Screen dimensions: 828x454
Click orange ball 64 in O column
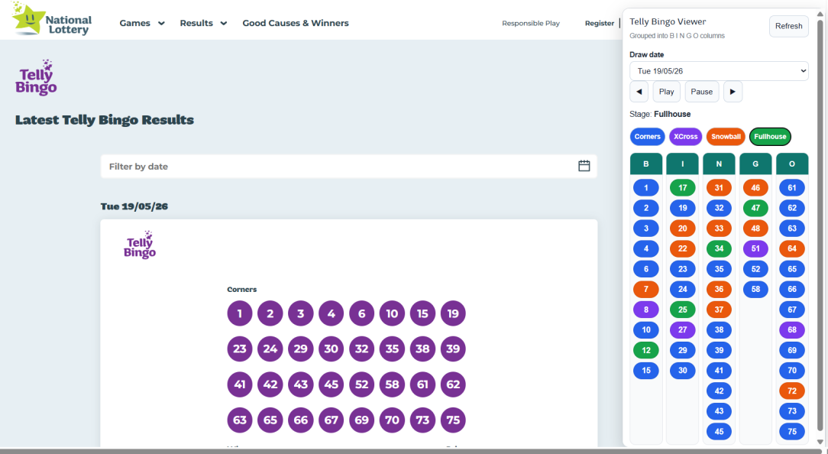coord(792,248)
